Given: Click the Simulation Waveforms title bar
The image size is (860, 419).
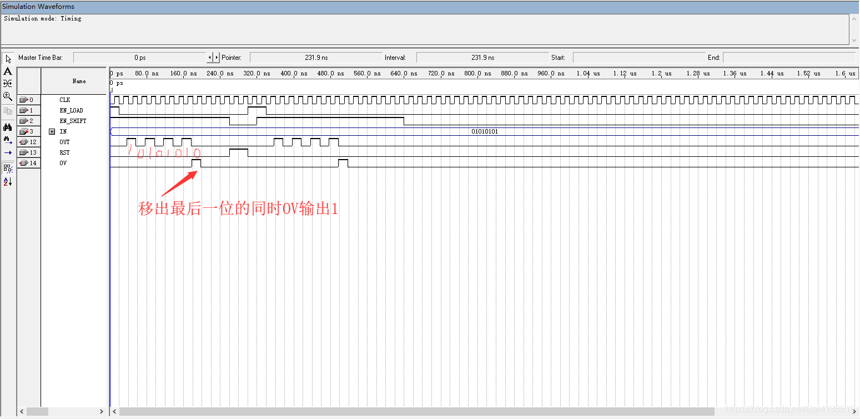Looking at the screenshot, I should 430,7.
